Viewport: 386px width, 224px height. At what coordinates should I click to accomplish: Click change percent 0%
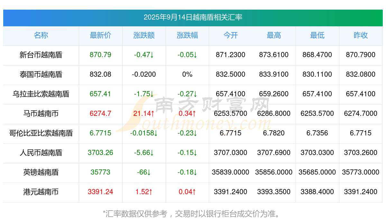[187, 74]
